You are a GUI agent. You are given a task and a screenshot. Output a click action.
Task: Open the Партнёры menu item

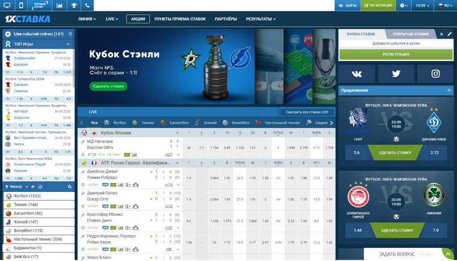point(225,19)
